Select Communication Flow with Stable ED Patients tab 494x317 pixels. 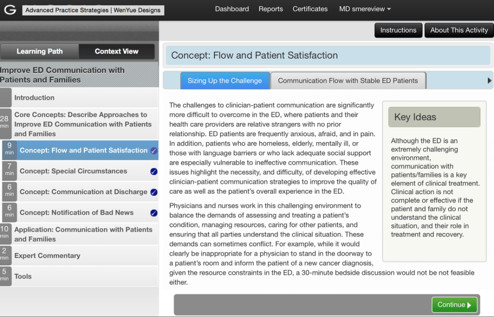point(348,81)
